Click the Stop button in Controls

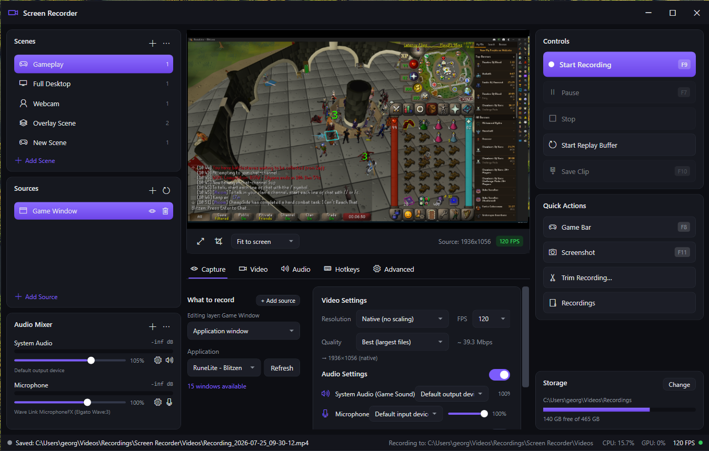tap(620, 119)
